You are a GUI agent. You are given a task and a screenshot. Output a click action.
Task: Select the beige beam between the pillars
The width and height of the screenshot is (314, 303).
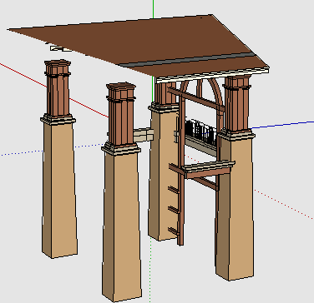coord(143,135)
